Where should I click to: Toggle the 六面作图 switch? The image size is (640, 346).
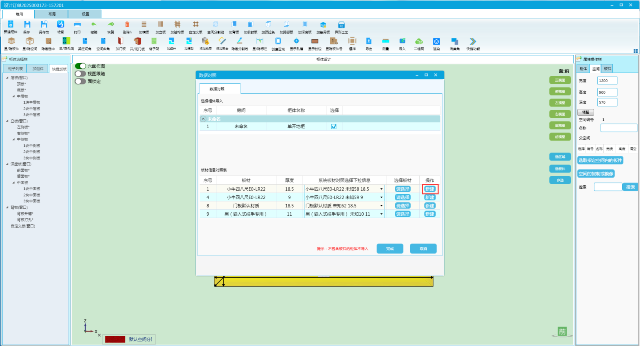click(x=80, y=66)
